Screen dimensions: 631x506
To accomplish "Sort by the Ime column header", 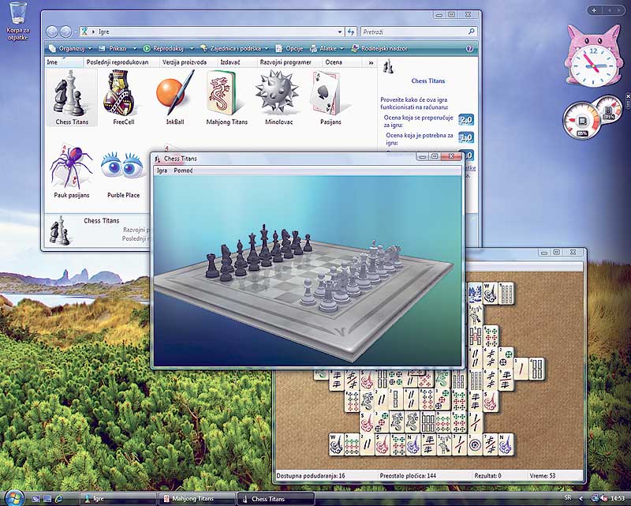I will 64,62.
